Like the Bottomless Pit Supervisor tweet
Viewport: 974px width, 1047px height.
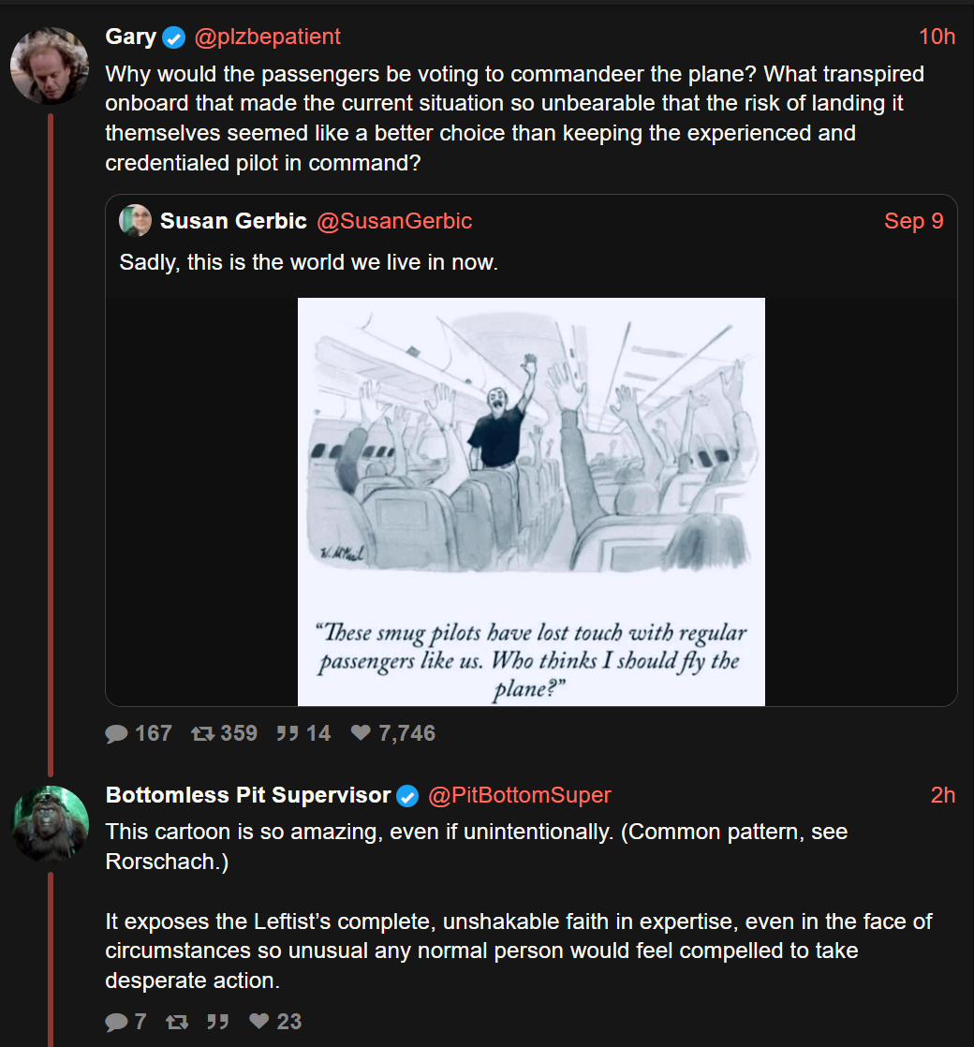pyautogui.click(x=259, y=1022)
